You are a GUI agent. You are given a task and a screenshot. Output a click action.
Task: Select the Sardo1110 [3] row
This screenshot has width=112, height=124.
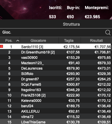point(55,46)
